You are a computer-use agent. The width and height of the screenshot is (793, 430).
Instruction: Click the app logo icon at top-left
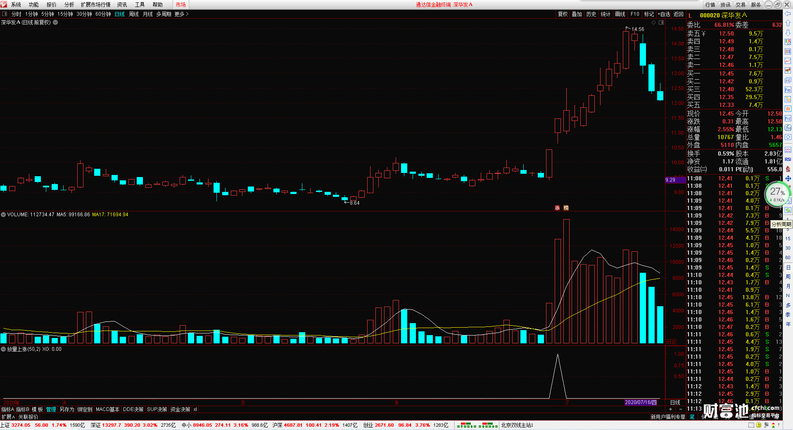tap(4, 5)
